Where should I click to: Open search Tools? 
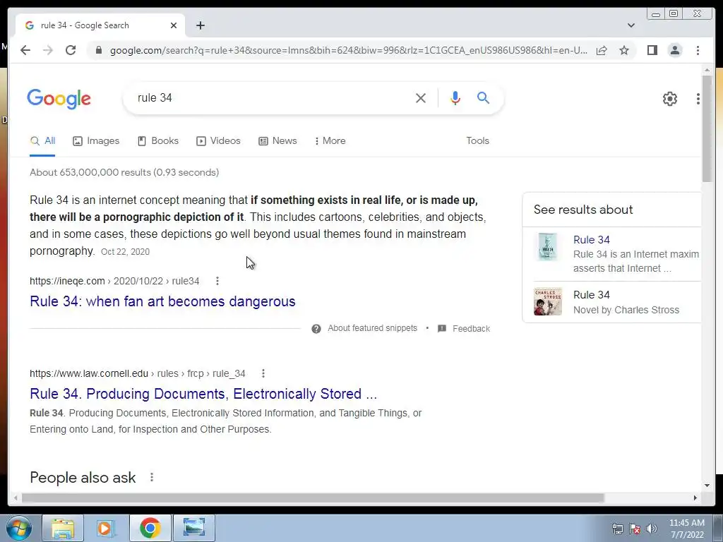click(478, 141)
